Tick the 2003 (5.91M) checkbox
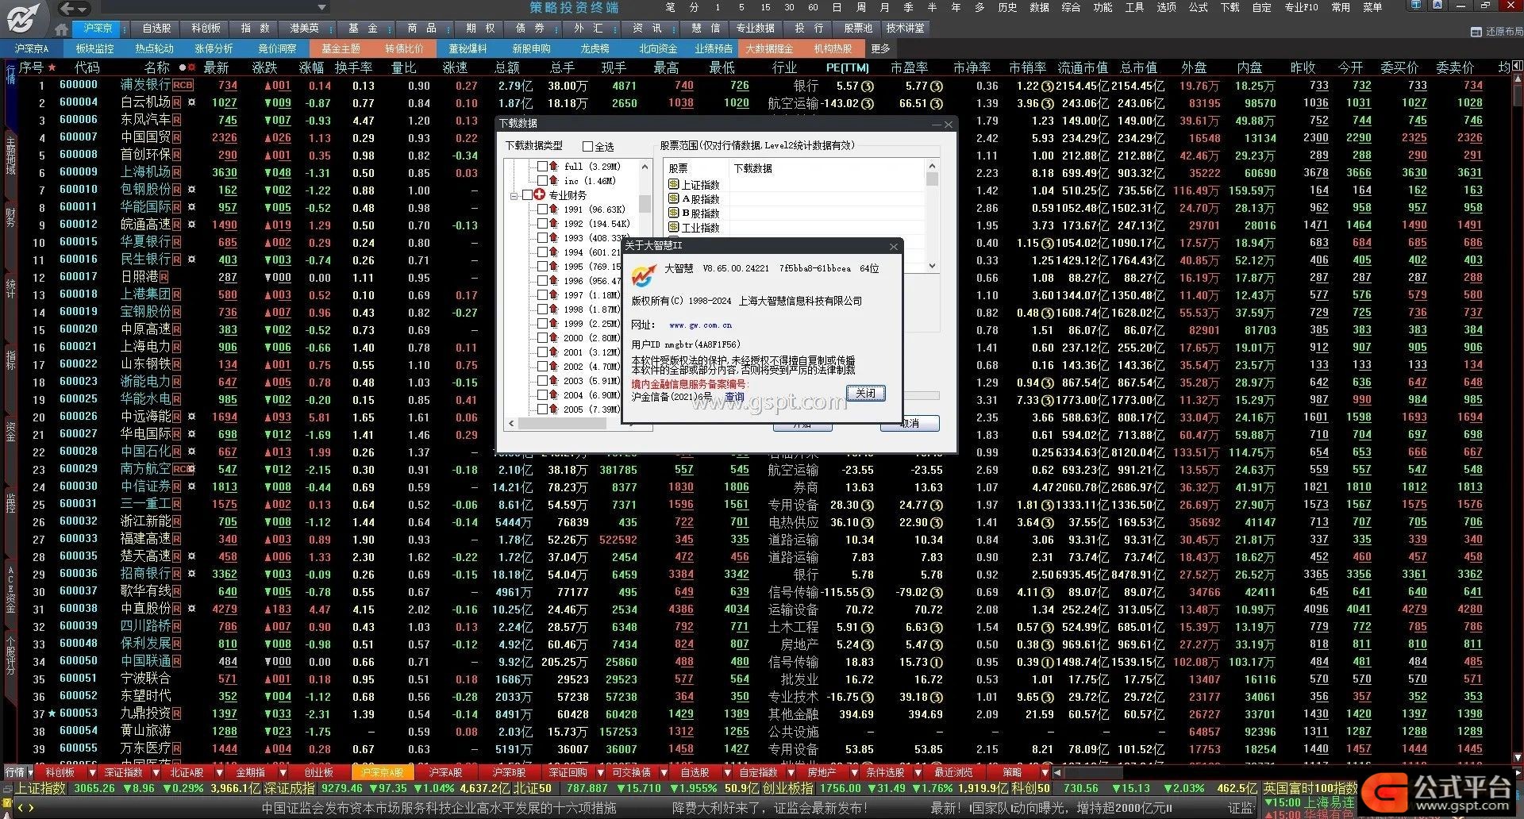 coord(542,381)
